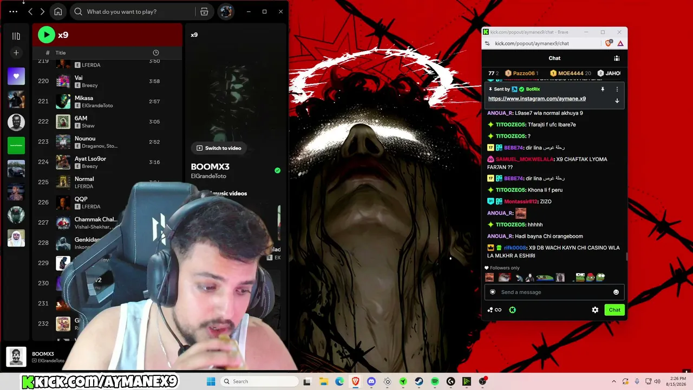Click the 'Send a message' chat input

click(554, 292)
